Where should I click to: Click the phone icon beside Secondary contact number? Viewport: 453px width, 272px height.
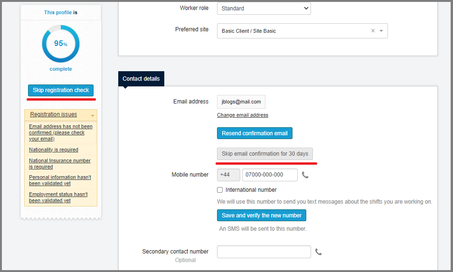point(319,252)
